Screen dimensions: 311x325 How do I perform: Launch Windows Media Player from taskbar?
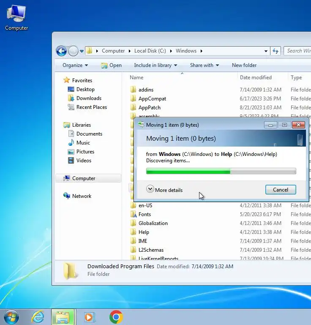tap(89, 317)
